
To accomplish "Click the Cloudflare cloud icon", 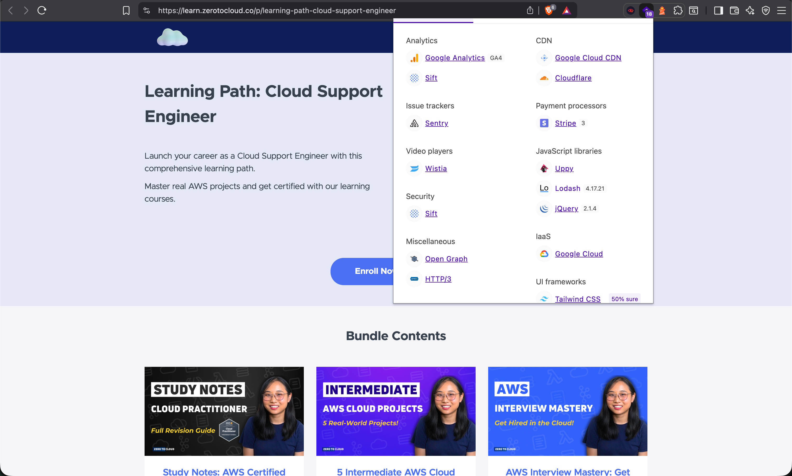I will (x=544, y=78).
